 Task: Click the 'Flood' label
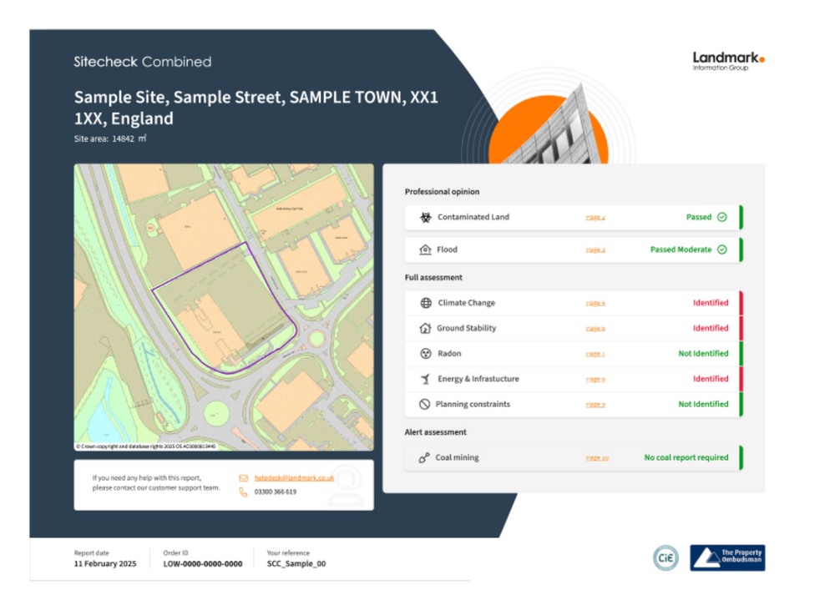coord(447,250)
